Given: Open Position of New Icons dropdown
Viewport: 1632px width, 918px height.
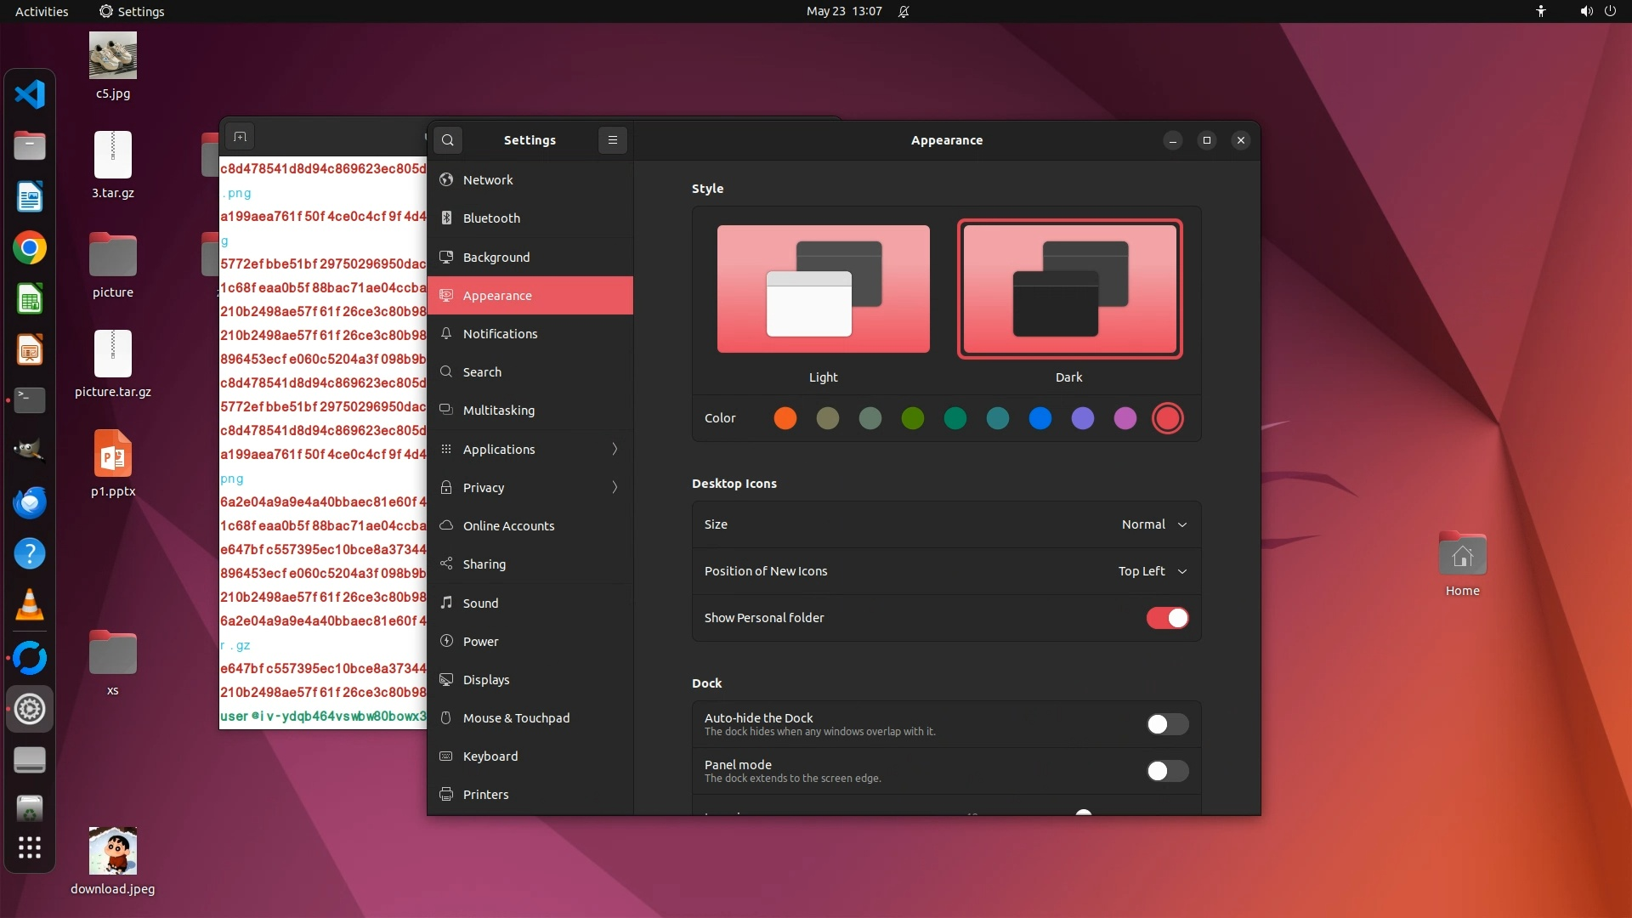Looking at the screenshot, I should [1152, 571].
